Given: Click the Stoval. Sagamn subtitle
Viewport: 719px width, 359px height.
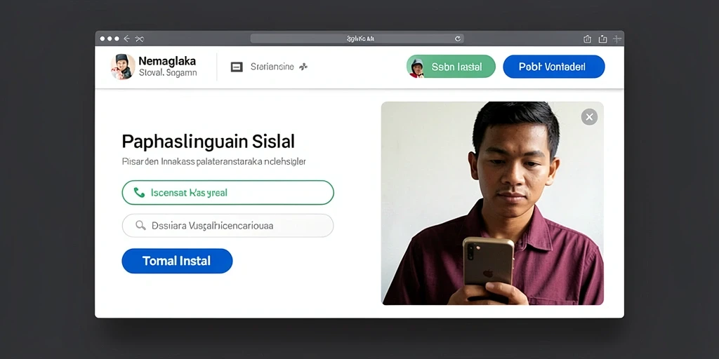Looking at the screenshot, I should coord(167,72).
